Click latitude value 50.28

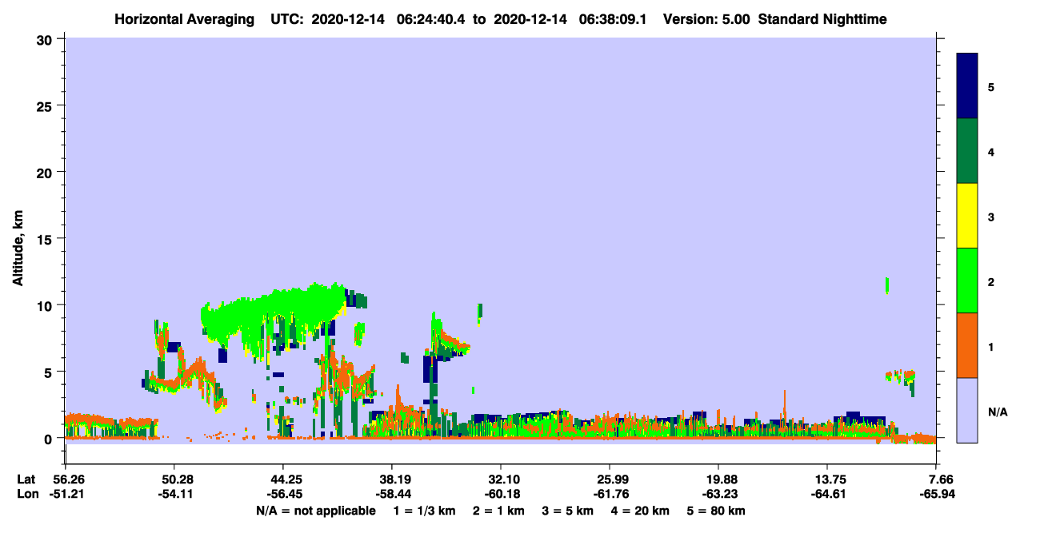[174, 479]
